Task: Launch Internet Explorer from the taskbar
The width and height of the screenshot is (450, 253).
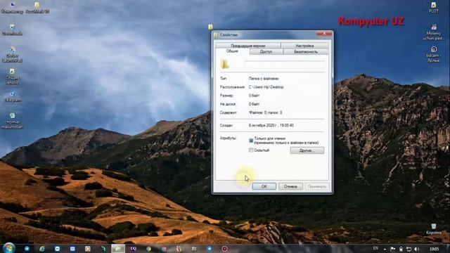Action: 42,249
